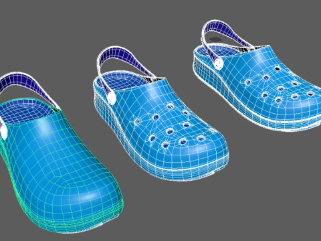
Task: Click the strap rivet on the right clog
Action: [219, 64]
